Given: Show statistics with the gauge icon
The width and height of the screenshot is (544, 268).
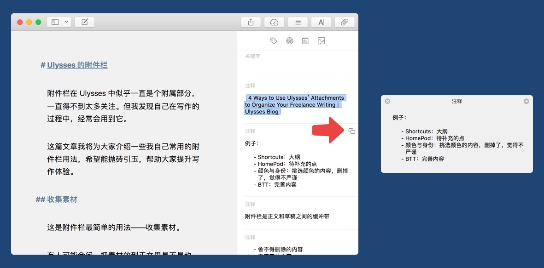Looking at the screenshot, I should pyautogui.click(x=274, y=22).
